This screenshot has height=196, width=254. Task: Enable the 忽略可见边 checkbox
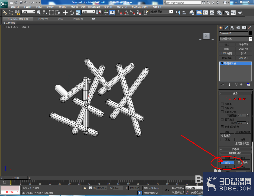222,112
